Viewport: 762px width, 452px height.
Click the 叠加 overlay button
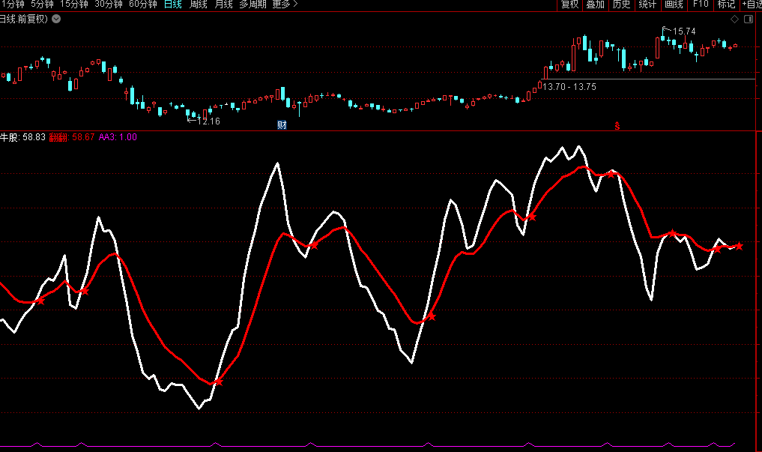click(595, 4)
